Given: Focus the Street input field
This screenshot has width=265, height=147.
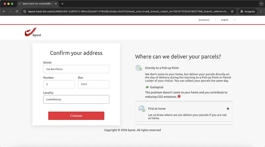Looking at the screenshot, I should [76, 69].
